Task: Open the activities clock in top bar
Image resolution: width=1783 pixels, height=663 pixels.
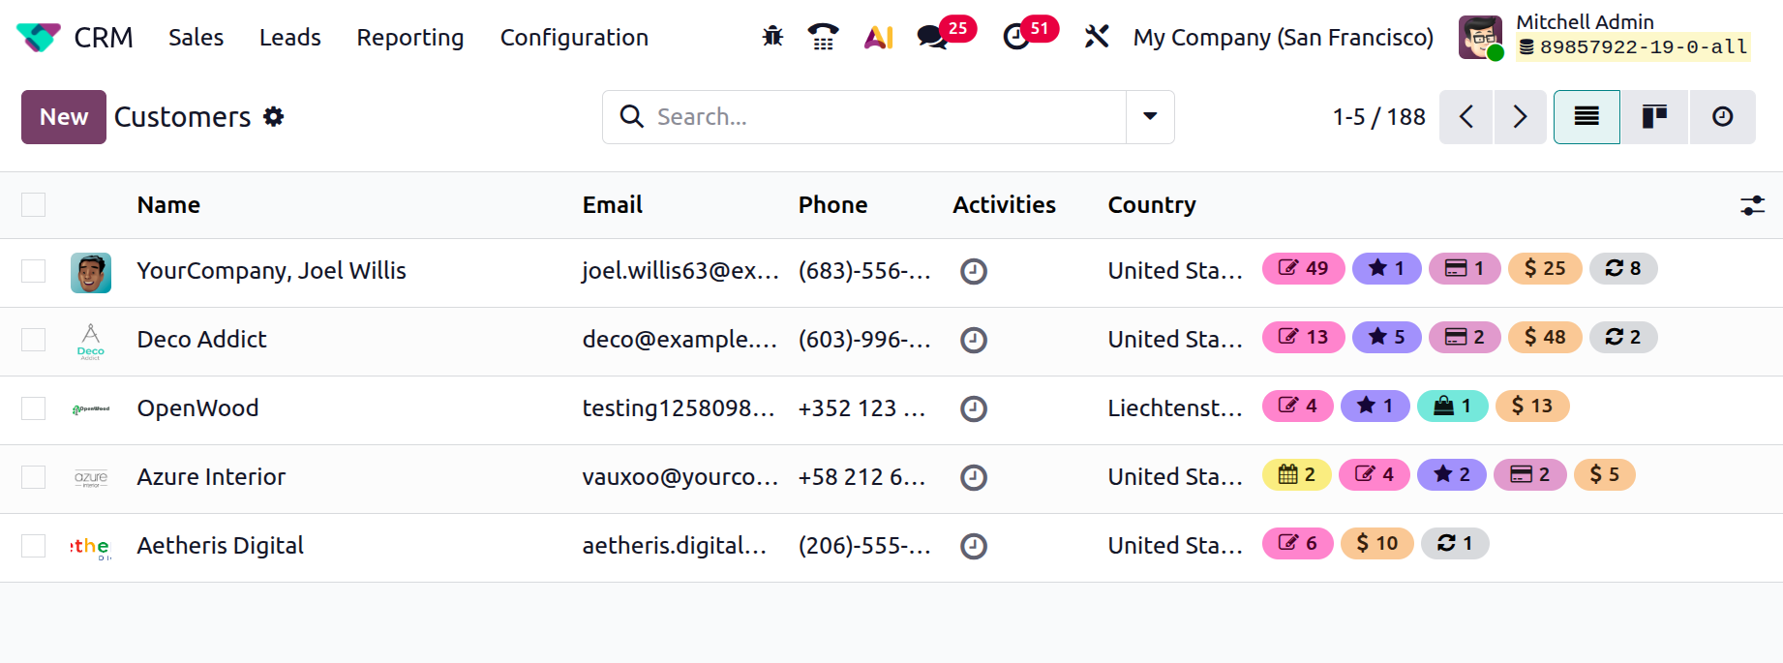Action: pos(1015,37)
